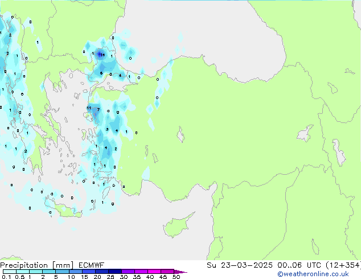Viewport: 361px width, 279px height.
Task: Click legend label '0.5'
Action: tap(19, 277)
